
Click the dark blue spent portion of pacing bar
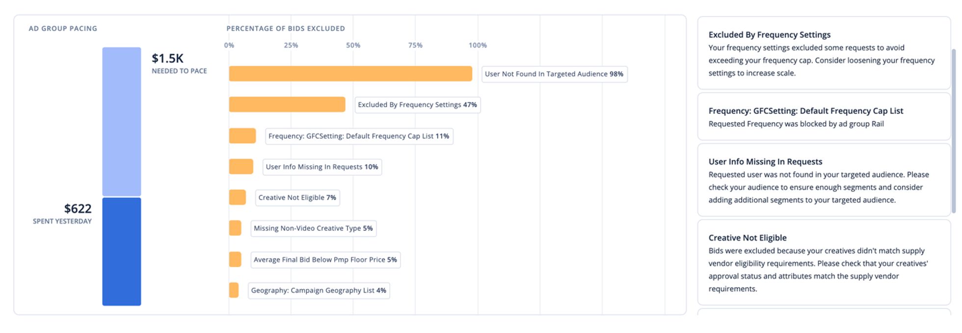pos(121,250)
